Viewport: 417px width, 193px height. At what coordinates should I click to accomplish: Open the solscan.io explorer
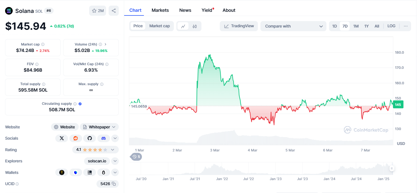(x=97, y=161)
